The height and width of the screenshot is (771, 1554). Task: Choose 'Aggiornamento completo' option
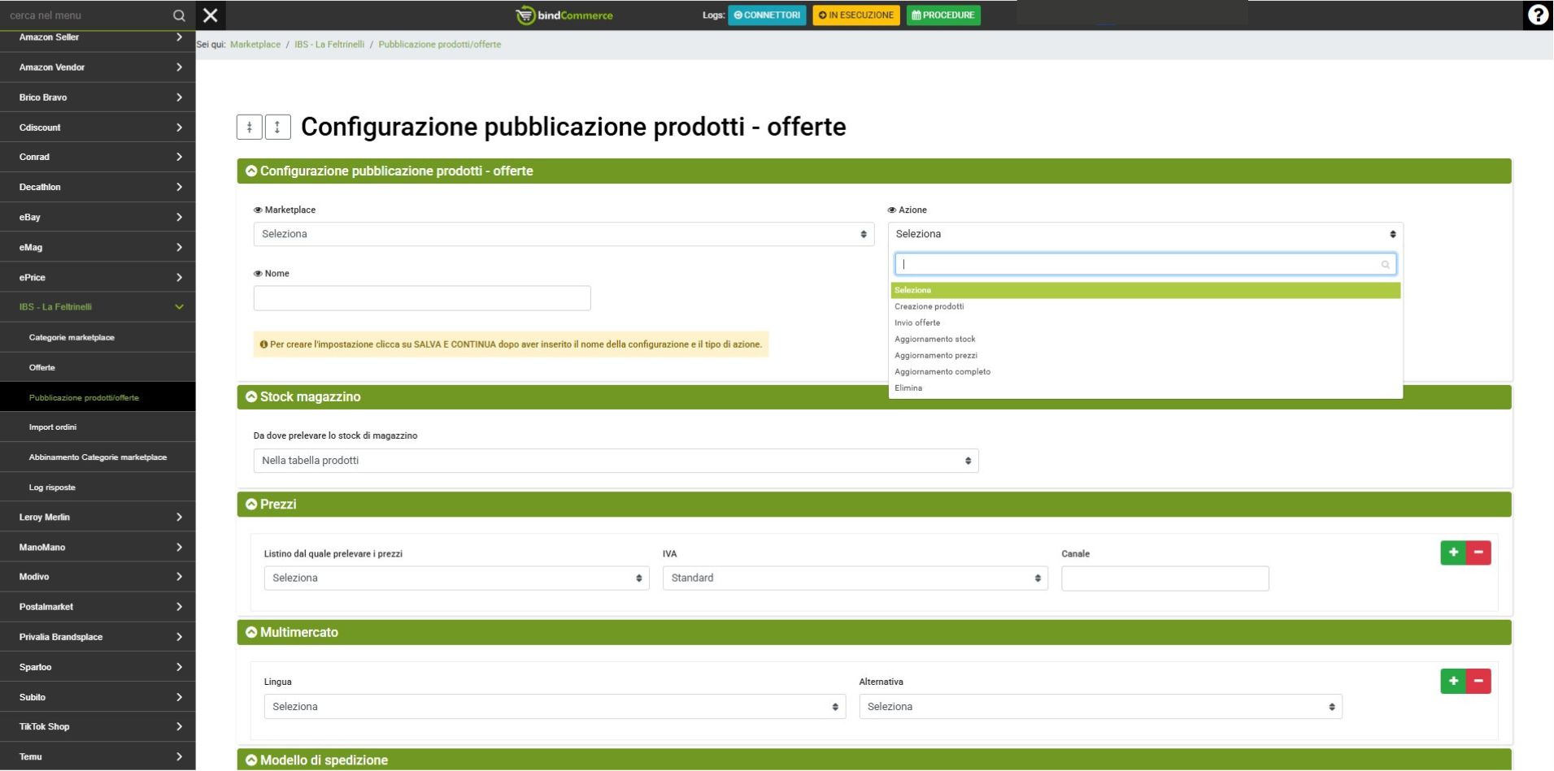[942, 371]
